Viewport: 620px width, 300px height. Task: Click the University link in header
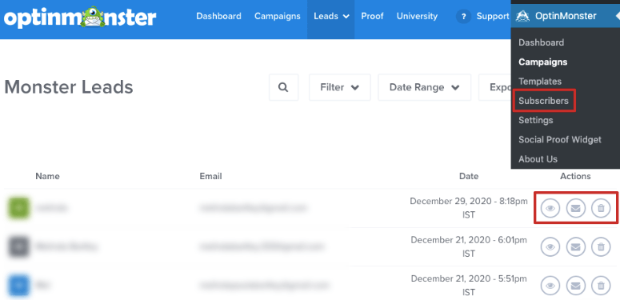(x=417, y=17)
